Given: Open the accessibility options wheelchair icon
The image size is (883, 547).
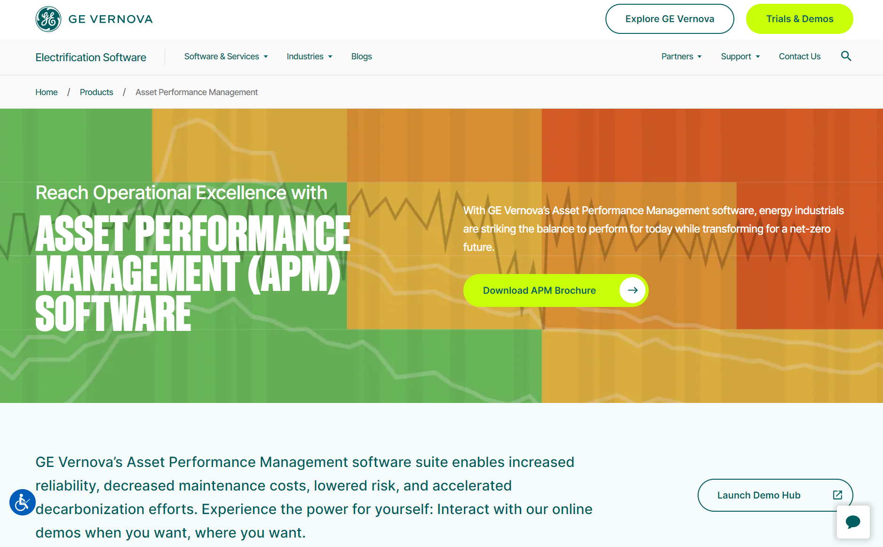Looking at the screenshot, I should click(x=23, y=502).
